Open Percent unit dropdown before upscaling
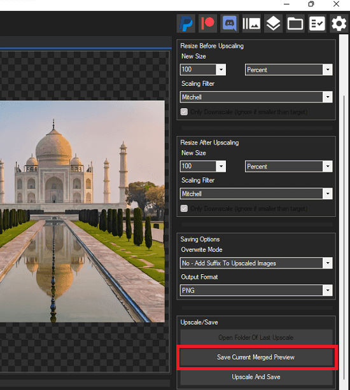The image size is (350, 390). [289, 69]
